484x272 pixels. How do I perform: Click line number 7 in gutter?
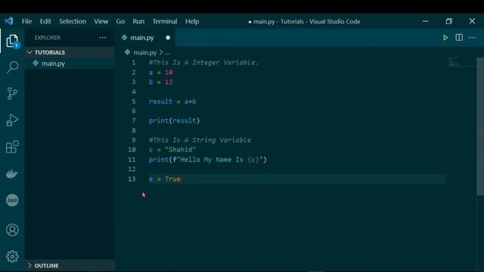(134, 121)
